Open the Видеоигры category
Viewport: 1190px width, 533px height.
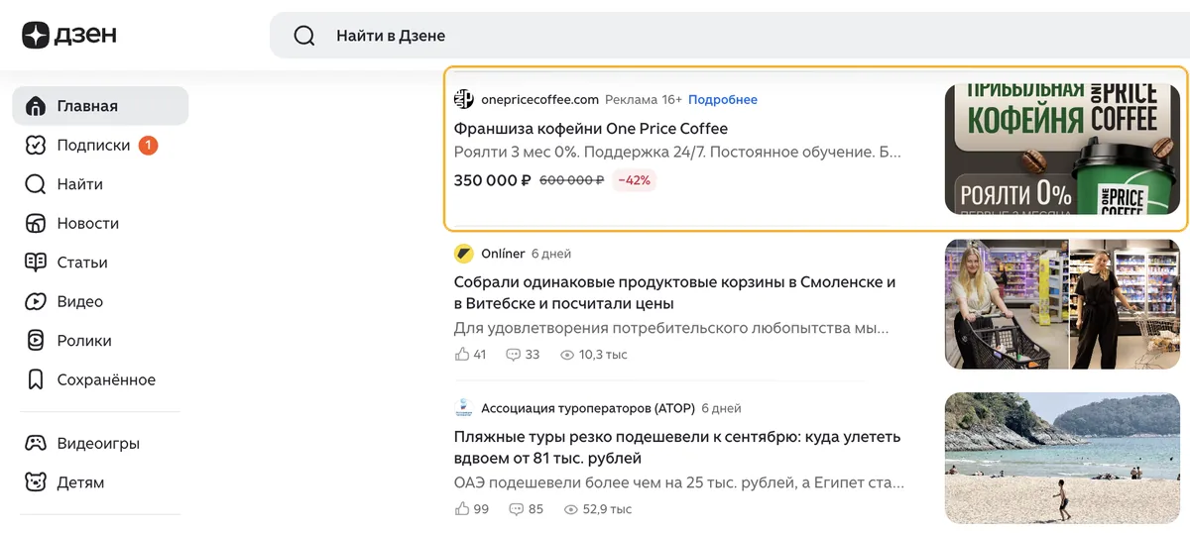(100, 444)
